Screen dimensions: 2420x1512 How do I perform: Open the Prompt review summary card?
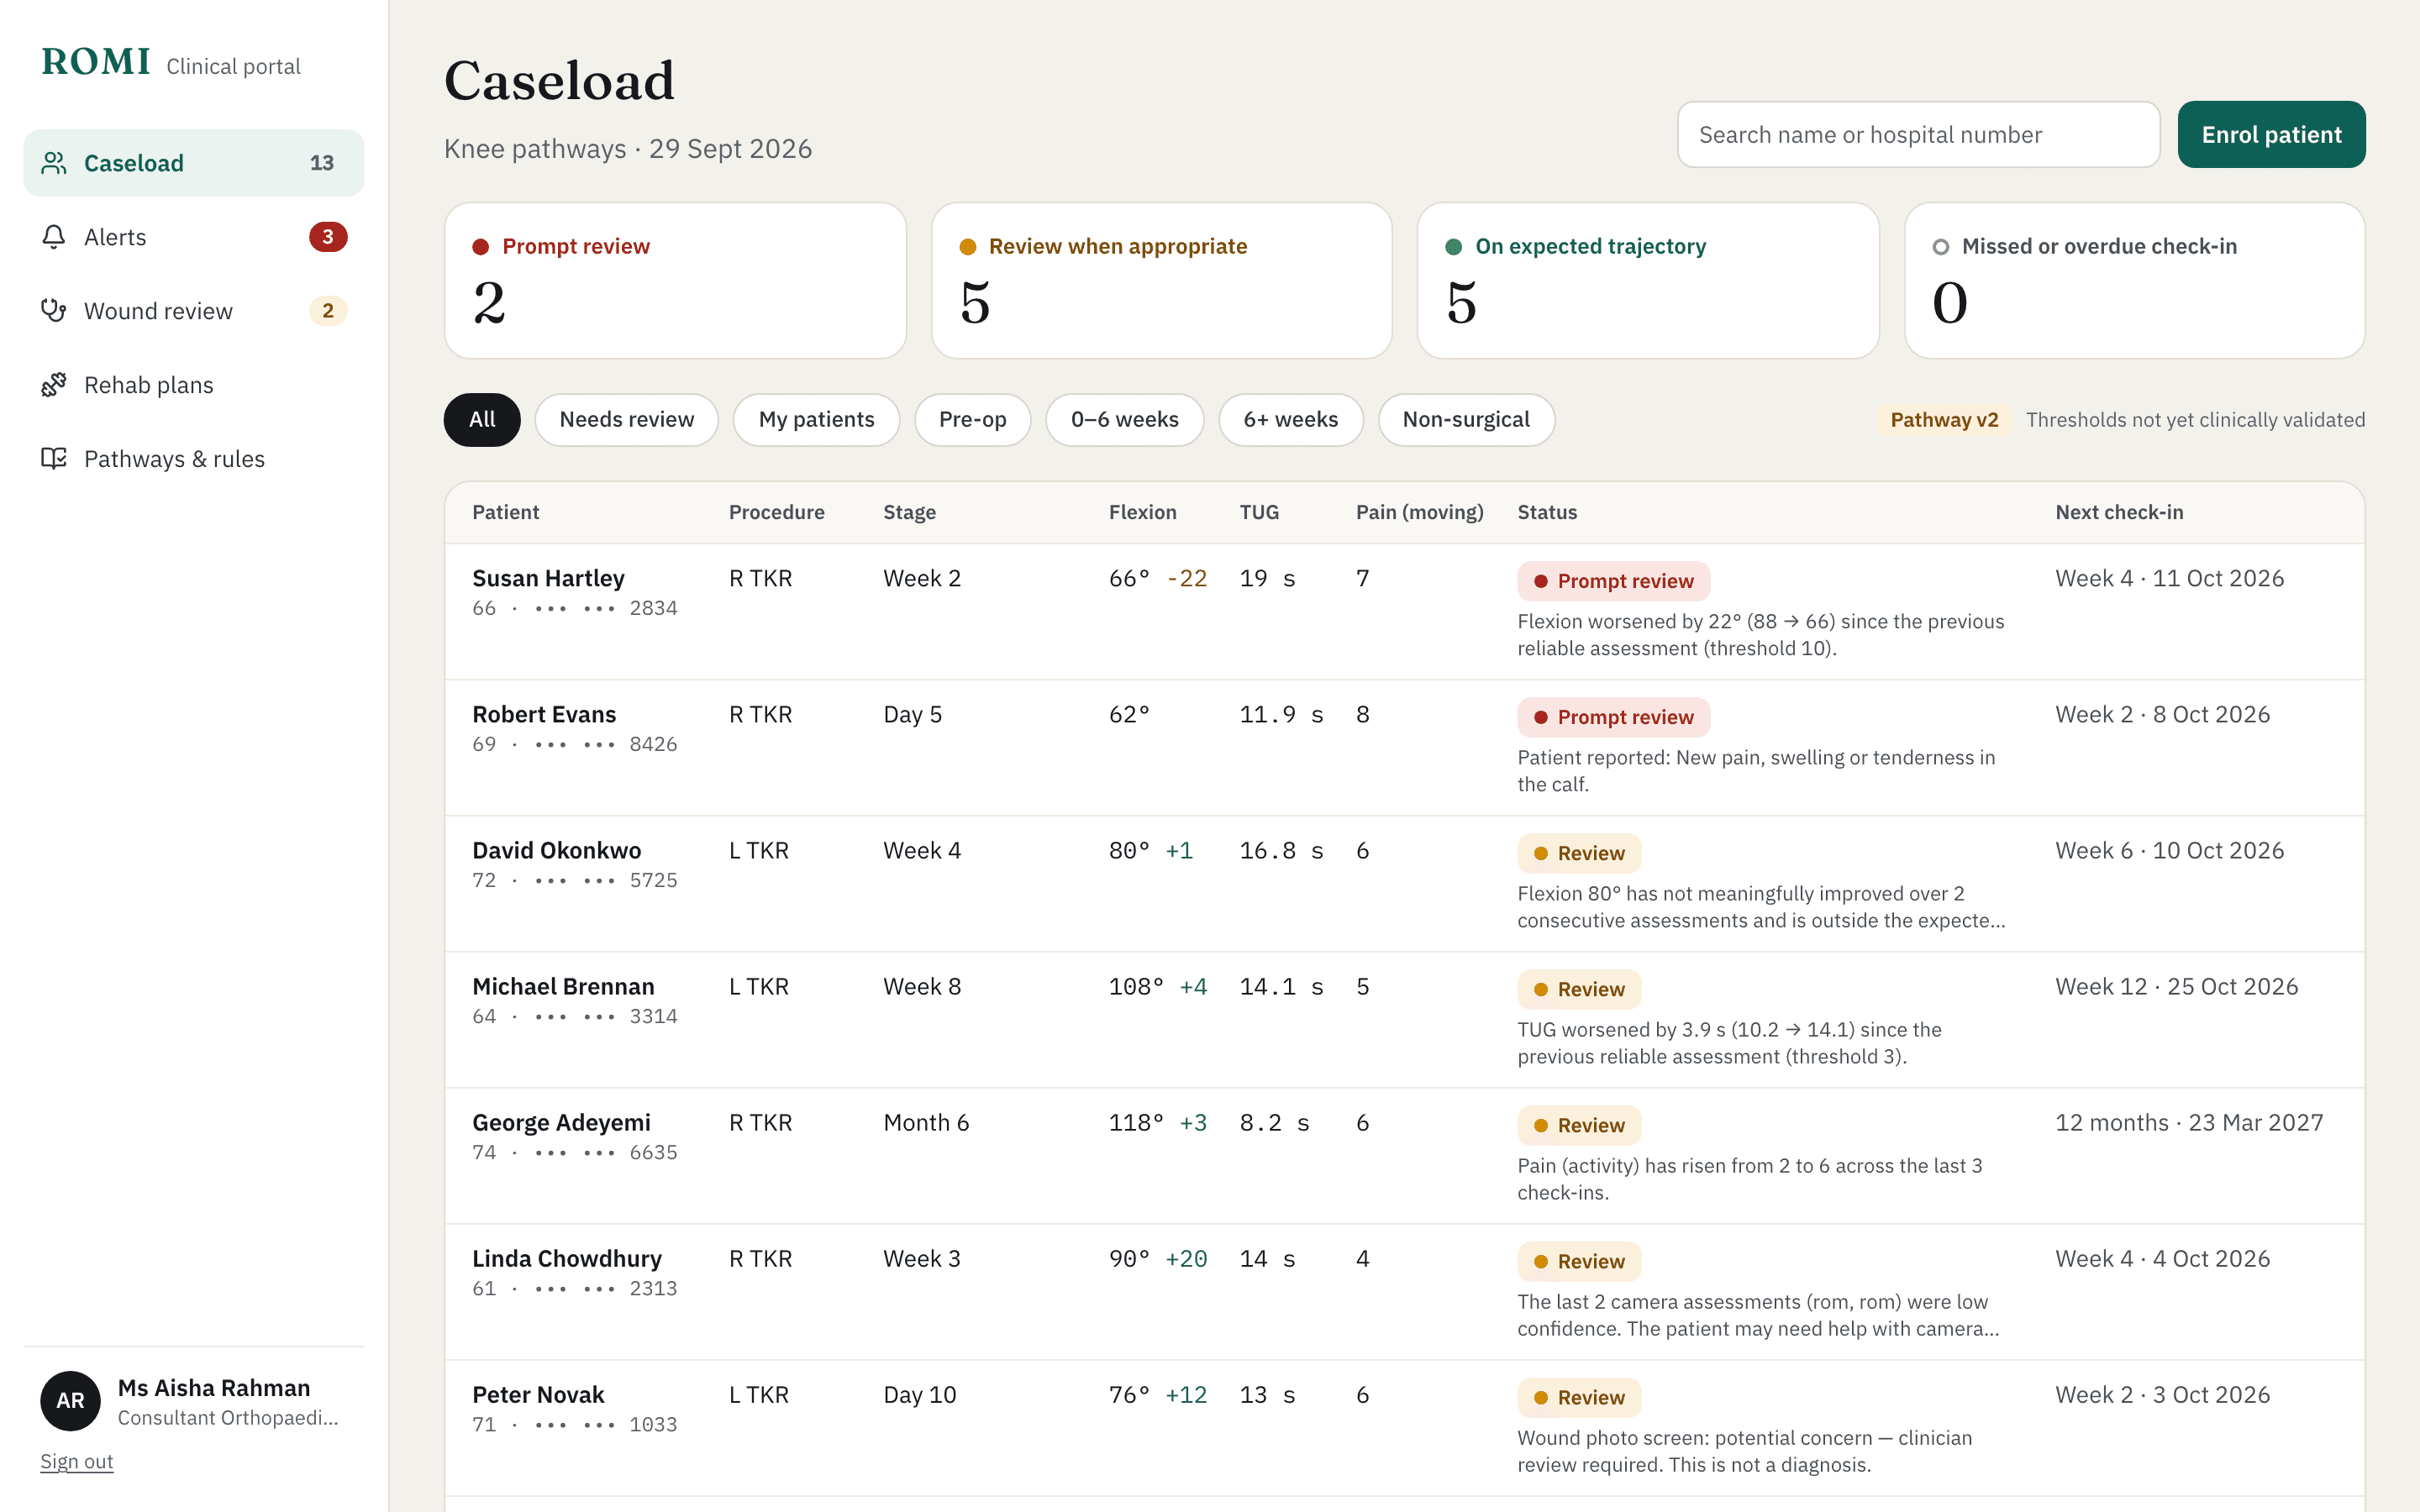point(675,281)
